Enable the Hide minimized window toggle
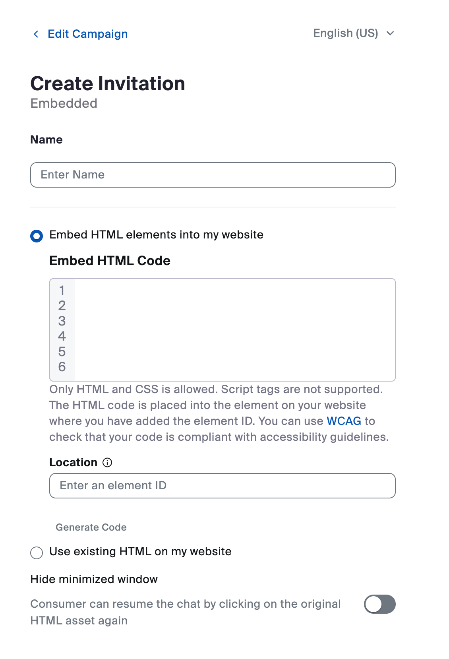Screen dimensions: 449x659 [380, 604]
